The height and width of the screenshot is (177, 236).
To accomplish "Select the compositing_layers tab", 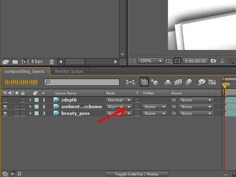I will click(x=25, y=71).
